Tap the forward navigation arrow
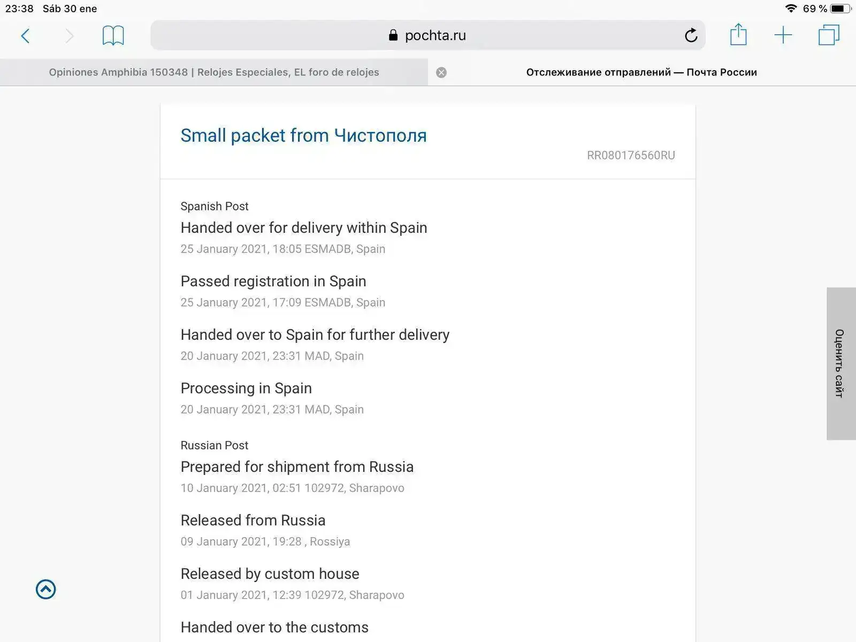 pos(70,36)
